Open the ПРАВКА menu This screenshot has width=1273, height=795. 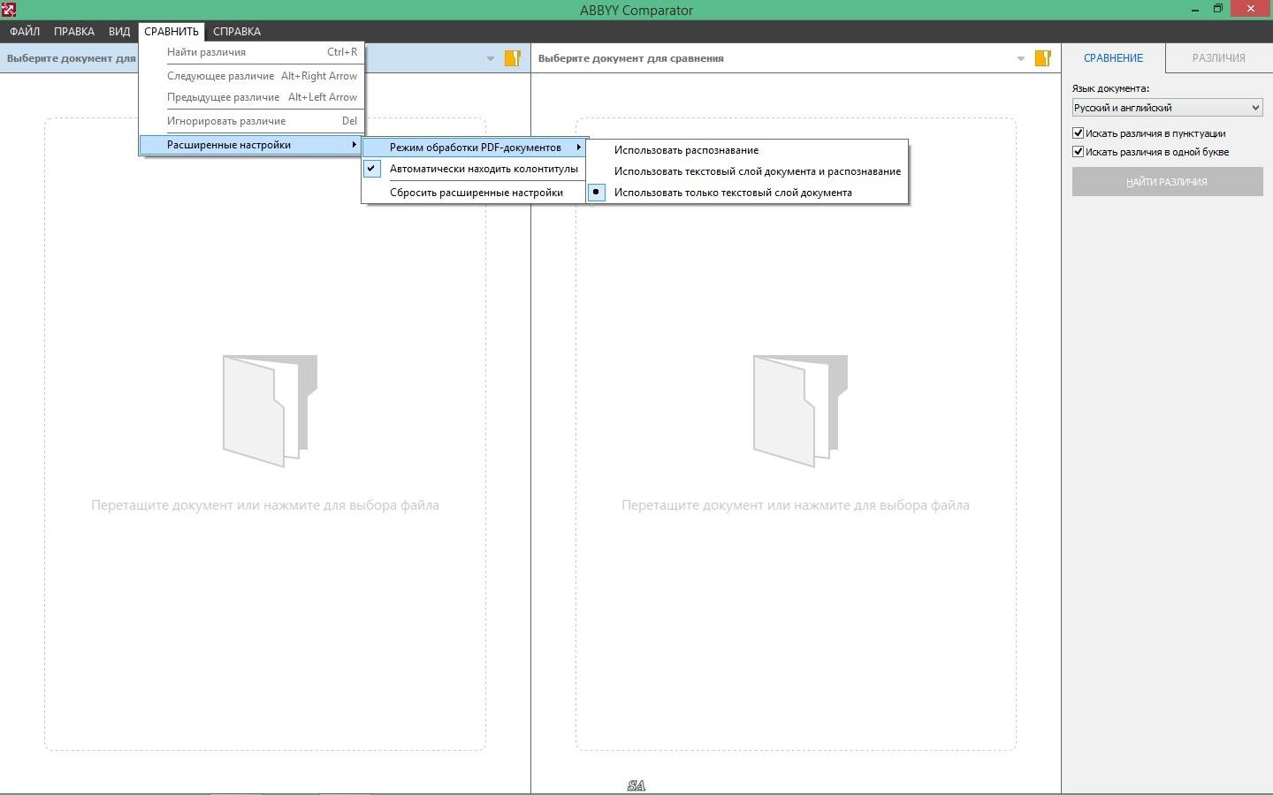click(x=74, y=31)
